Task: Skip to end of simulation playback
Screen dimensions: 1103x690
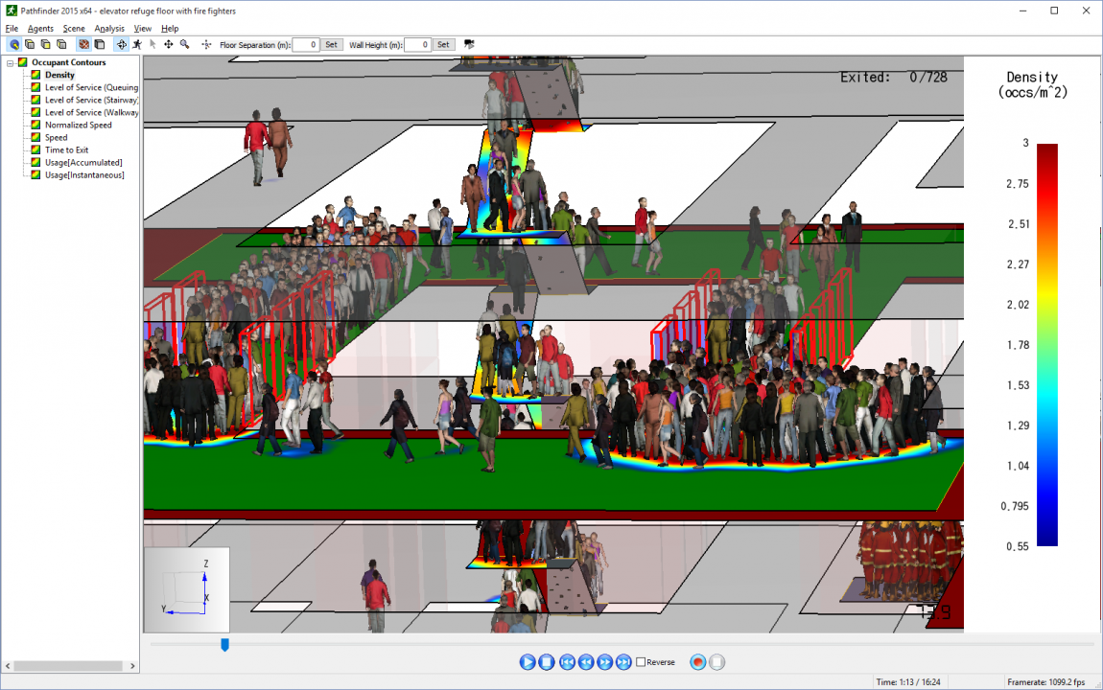Action: pyautogui.click(x=623, y=662)
